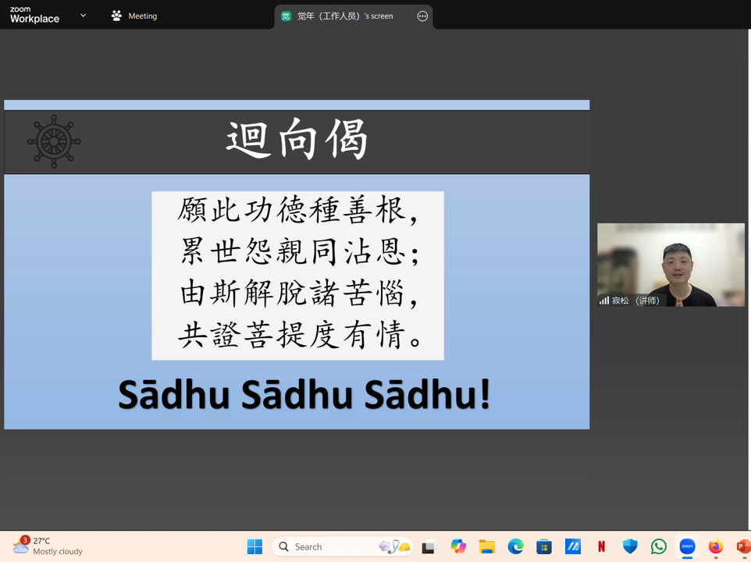The height and width of the screenshot is (562, 751).
Task: Open the weather widget showing 27°C
Action: tap(47, 546)
